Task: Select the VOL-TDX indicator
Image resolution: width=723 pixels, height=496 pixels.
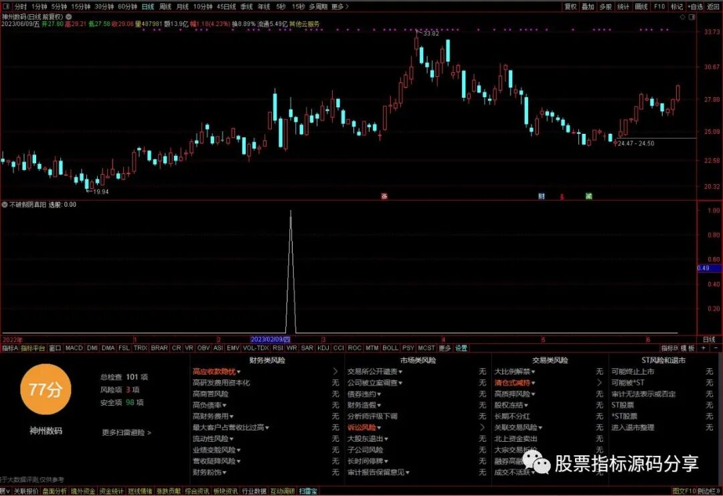Action: [256, 348]
